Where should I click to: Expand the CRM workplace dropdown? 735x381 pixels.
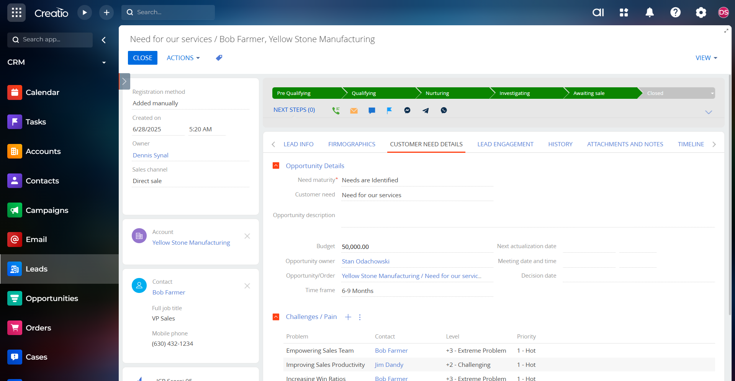(x=104, y=62)
